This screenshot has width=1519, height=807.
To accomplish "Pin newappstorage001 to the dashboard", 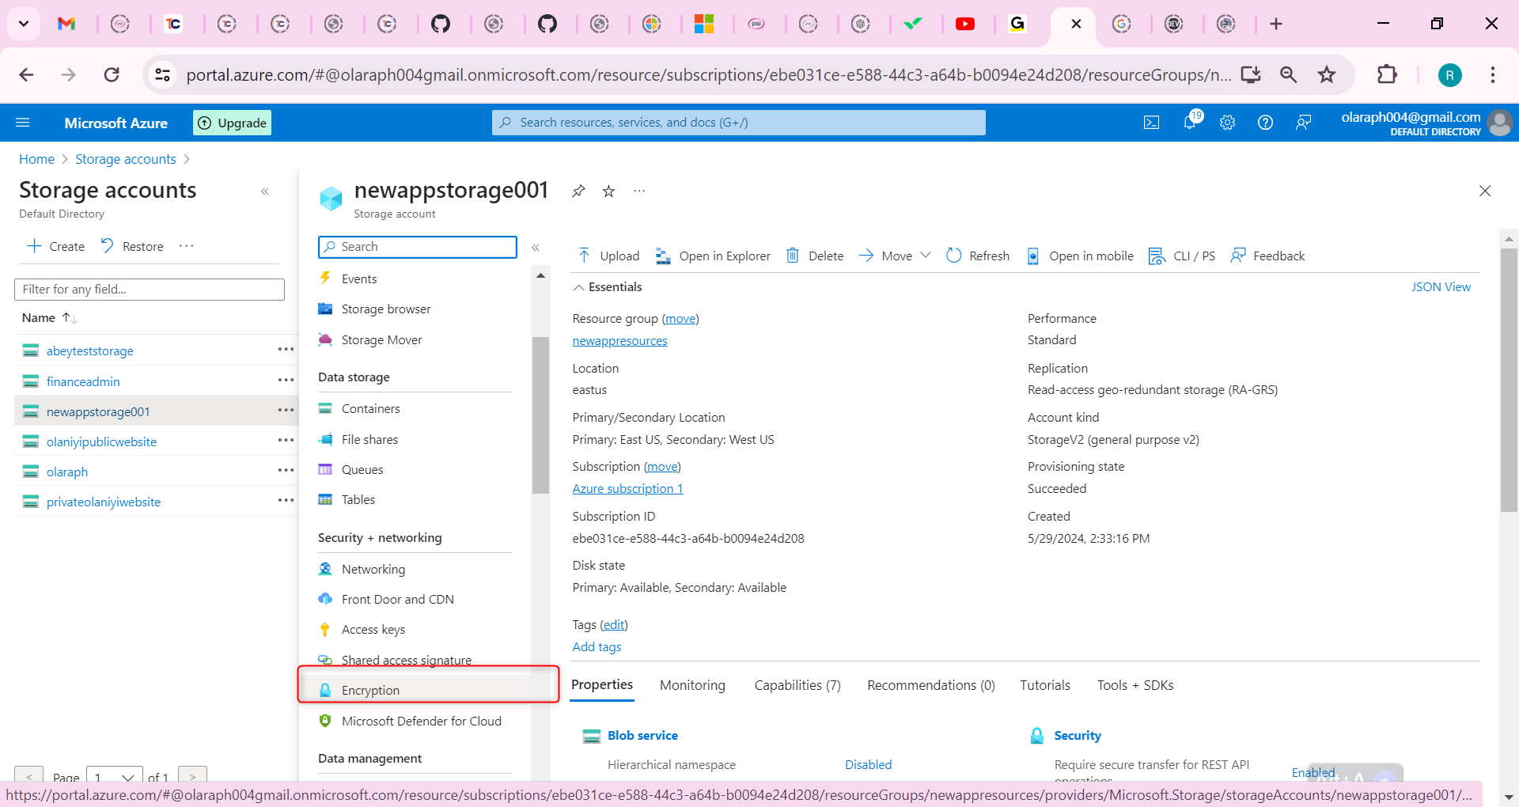I will pos(578,191).
